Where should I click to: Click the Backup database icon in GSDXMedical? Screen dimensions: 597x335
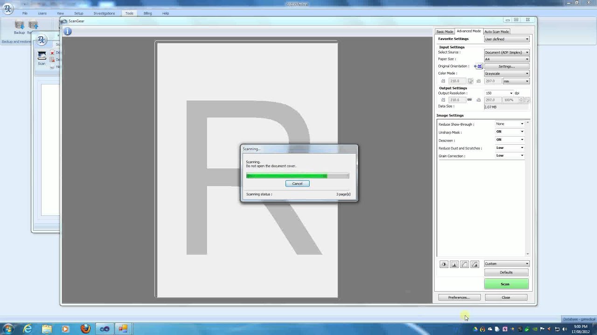point(19,25)
